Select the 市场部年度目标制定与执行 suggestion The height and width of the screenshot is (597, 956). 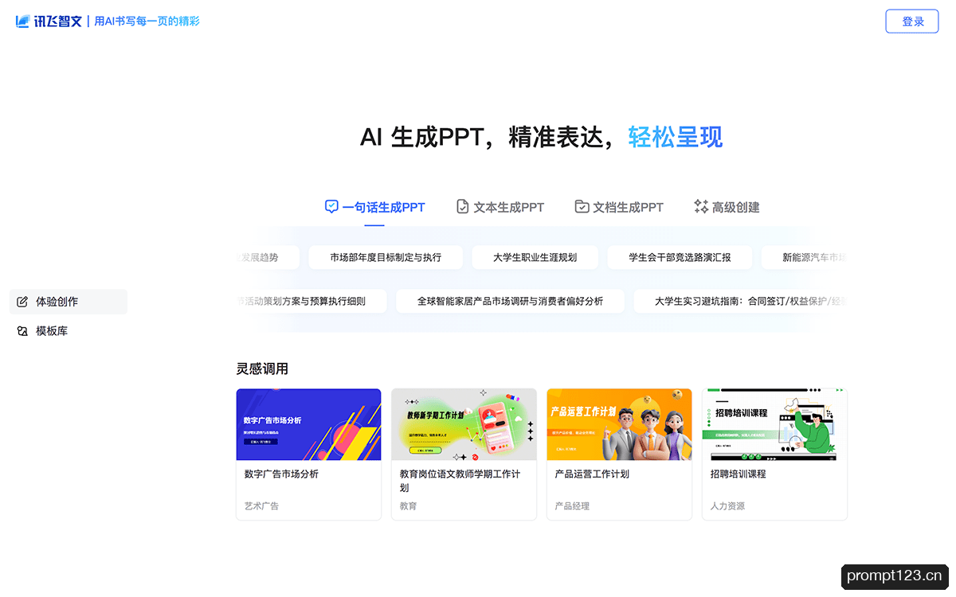386,257
